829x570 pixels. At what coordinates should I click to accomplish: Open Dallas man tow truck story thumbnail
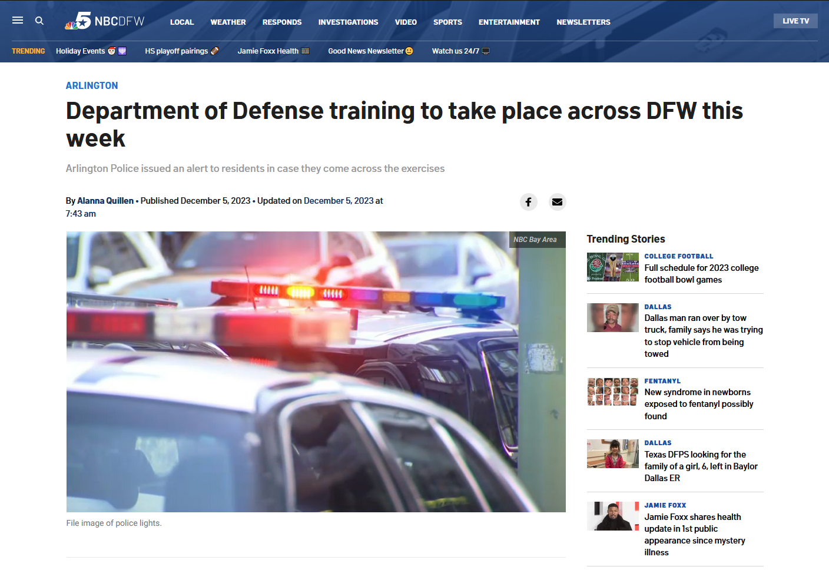[x=613, y=317]
